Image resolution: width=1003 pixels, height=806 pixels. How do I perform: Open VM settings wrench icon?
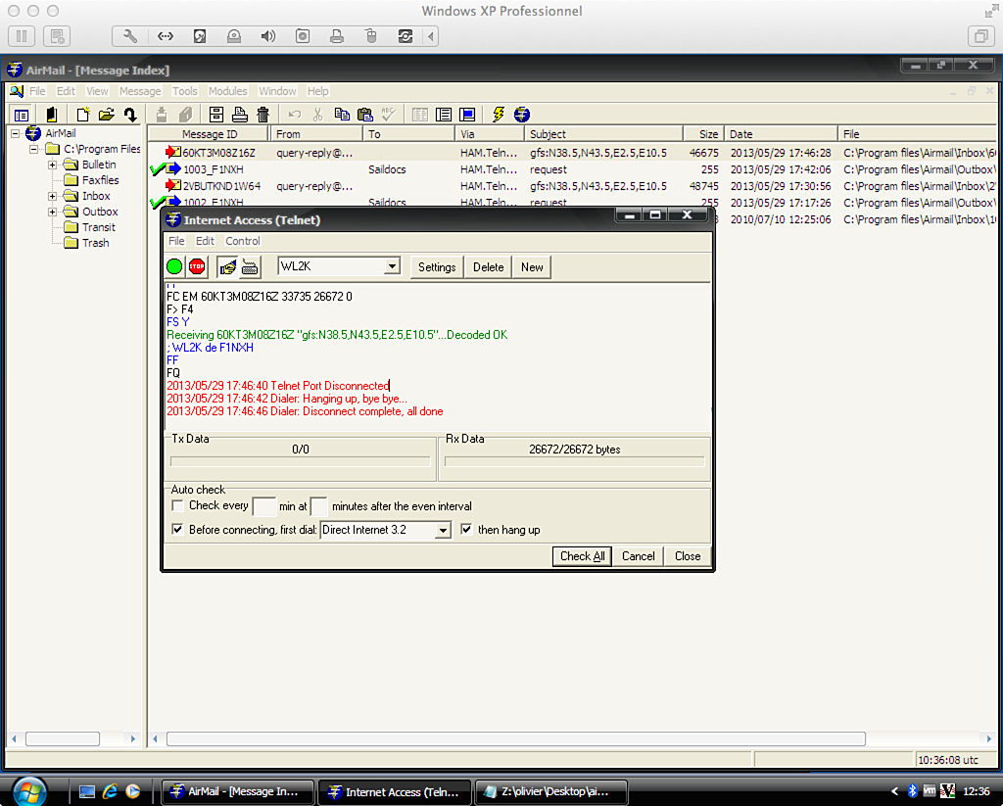click(130, 36)
